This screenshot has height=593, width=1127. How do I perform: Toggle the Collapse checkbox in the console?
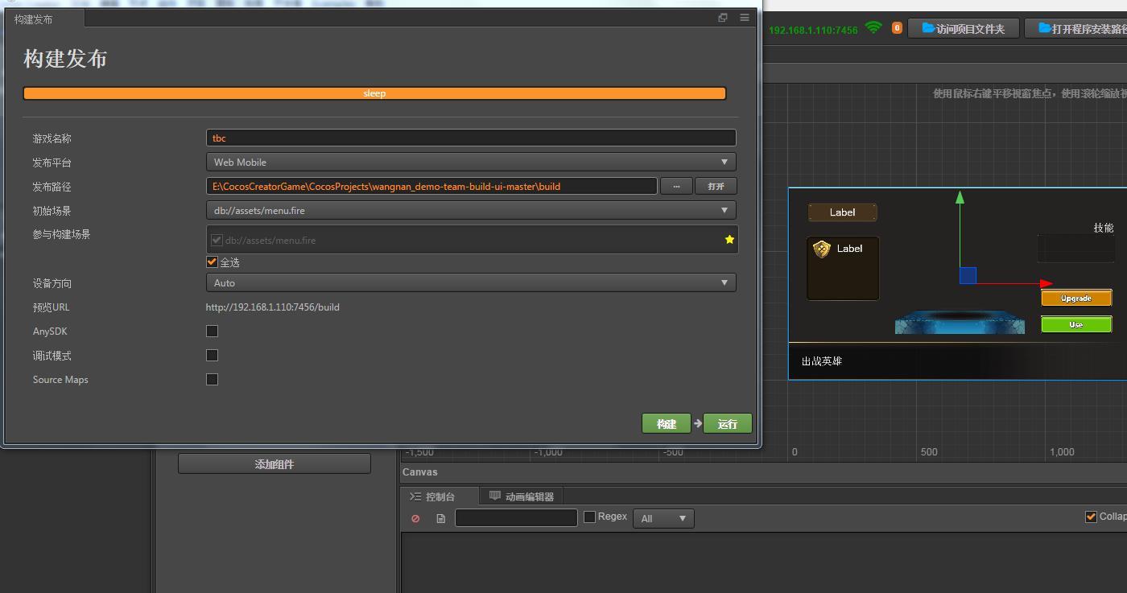[x=1091, y=517]
